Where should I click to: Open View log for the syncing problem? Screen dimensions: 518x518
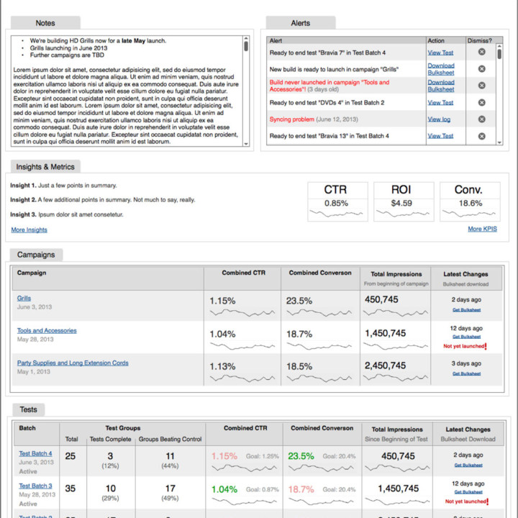[x=439, y=119]
